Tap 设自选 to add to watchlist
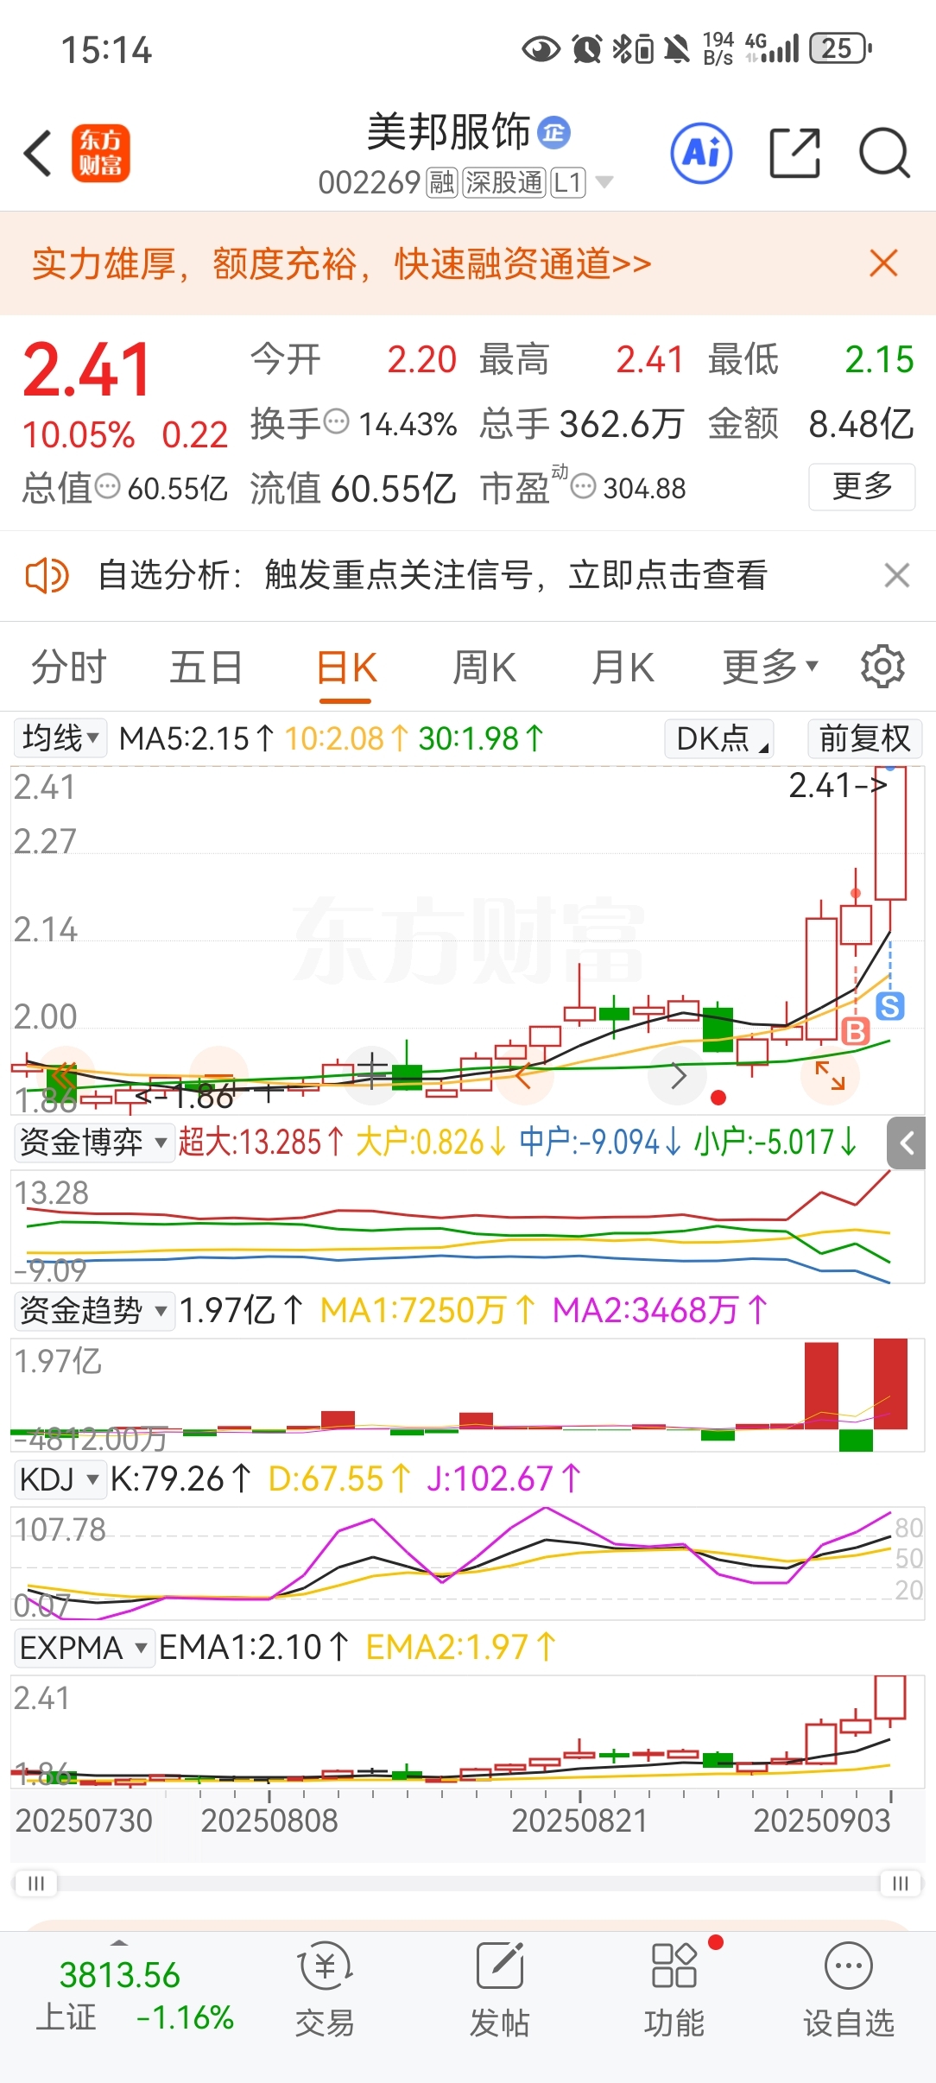The height and width of the screenshot is (2083, 936). [x=849, y=1990]
